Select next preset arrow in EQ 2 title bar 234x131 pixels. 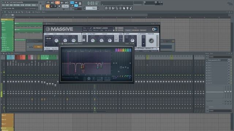coord(128,44)
